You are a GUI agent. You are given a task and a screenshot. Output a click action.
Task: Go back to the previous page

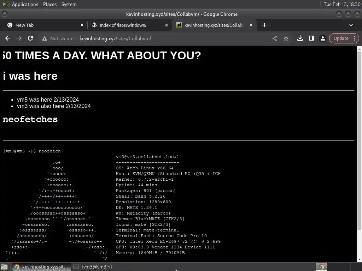pos(8,38)
